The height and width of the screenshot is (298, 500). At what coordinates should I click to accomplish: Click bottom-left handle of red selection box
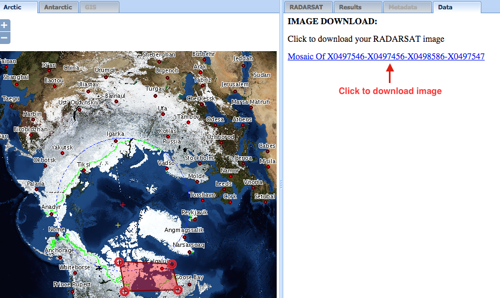[124, 291]
